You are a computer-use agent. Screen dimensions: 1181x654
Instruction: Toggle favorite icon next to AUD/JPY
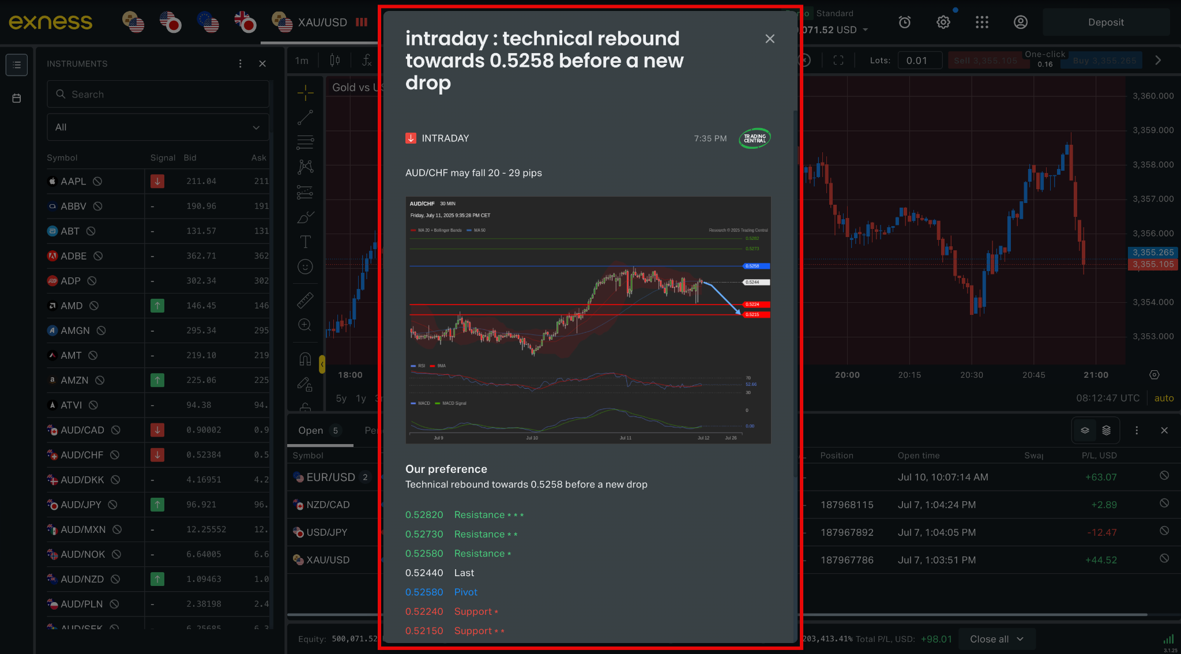click(113, 505)
